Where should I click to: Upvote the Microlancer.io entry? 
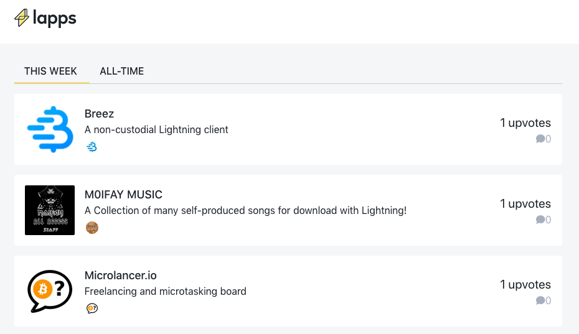(x=525, y=284)
